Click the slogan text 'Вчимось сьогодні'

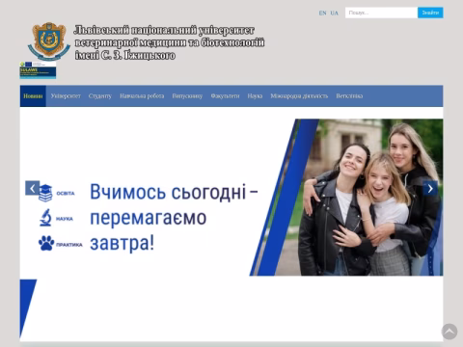coord(168,192)
